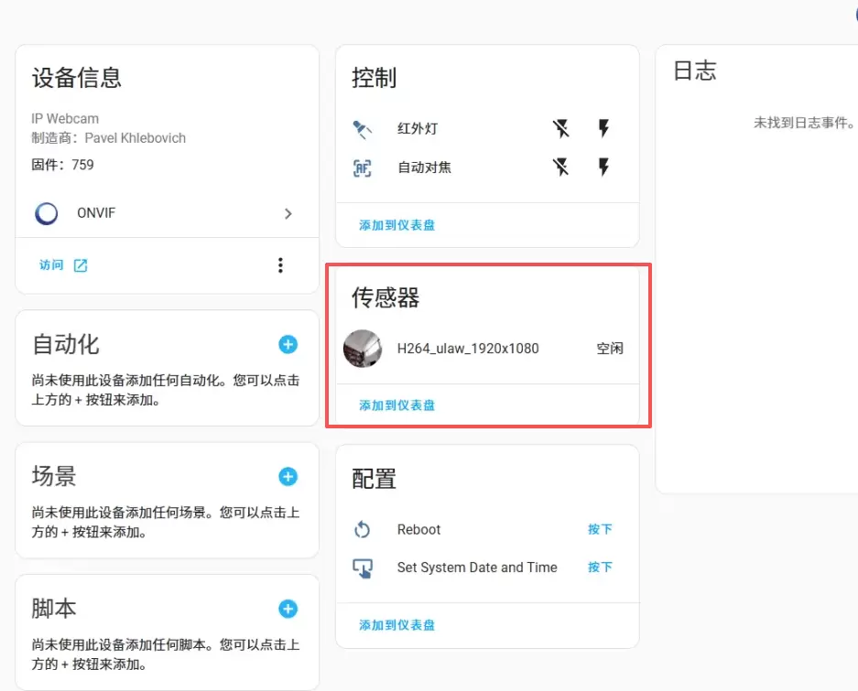
Task: Click the Reboot restart icon
Action: [x=363, y=530]
